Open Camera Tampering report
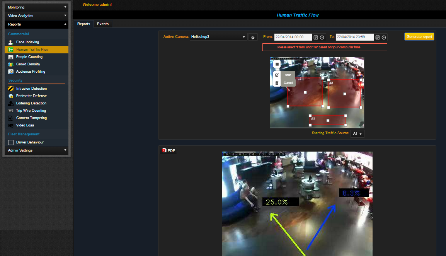This screenshot has width=446, height=256. point(32,118)
